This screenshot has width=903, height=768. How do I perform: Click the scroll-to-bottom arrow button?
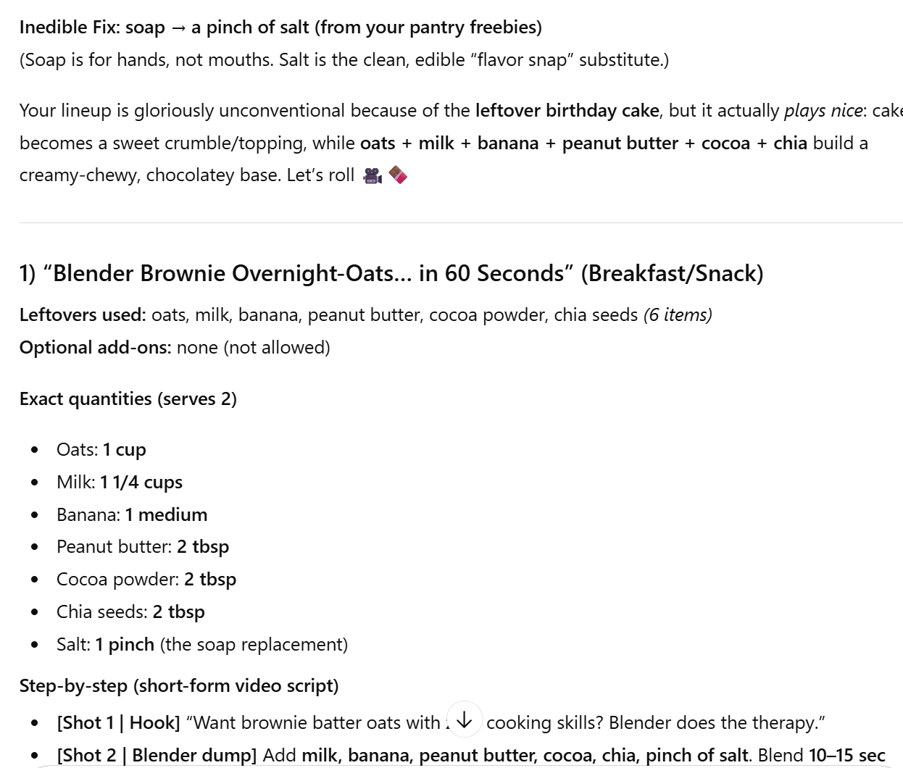(465, 719)
